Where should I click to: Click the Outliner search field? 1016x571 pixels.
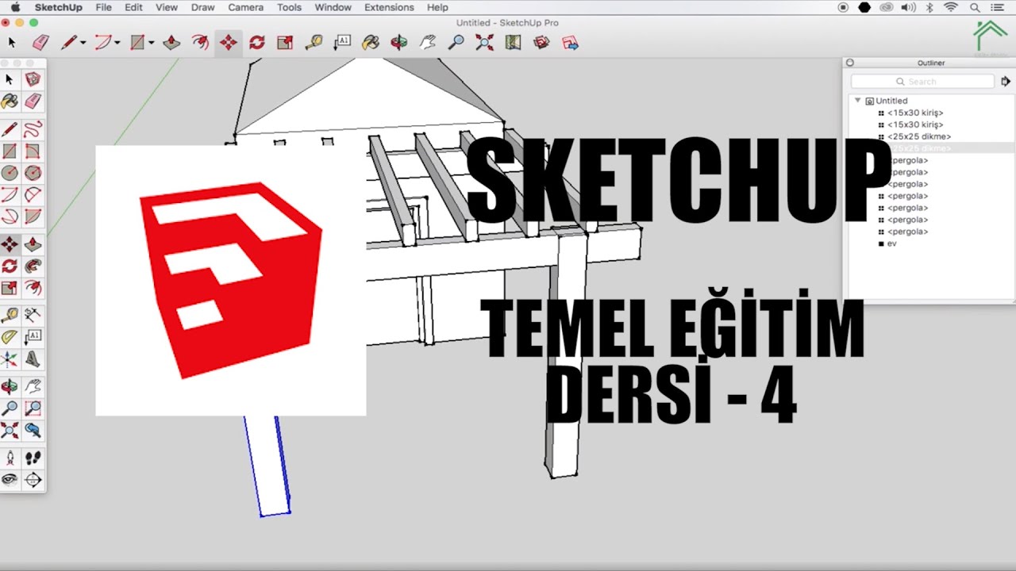[x=922, y=82]
